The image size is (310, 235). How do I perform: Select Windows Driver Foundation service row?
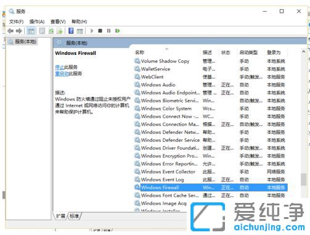(x=211, y=148)
